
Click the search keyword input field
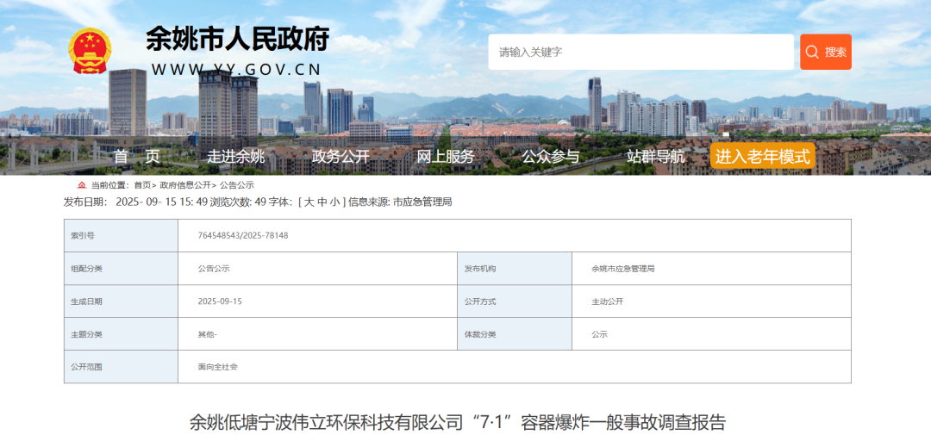click(x=640, y=53)
